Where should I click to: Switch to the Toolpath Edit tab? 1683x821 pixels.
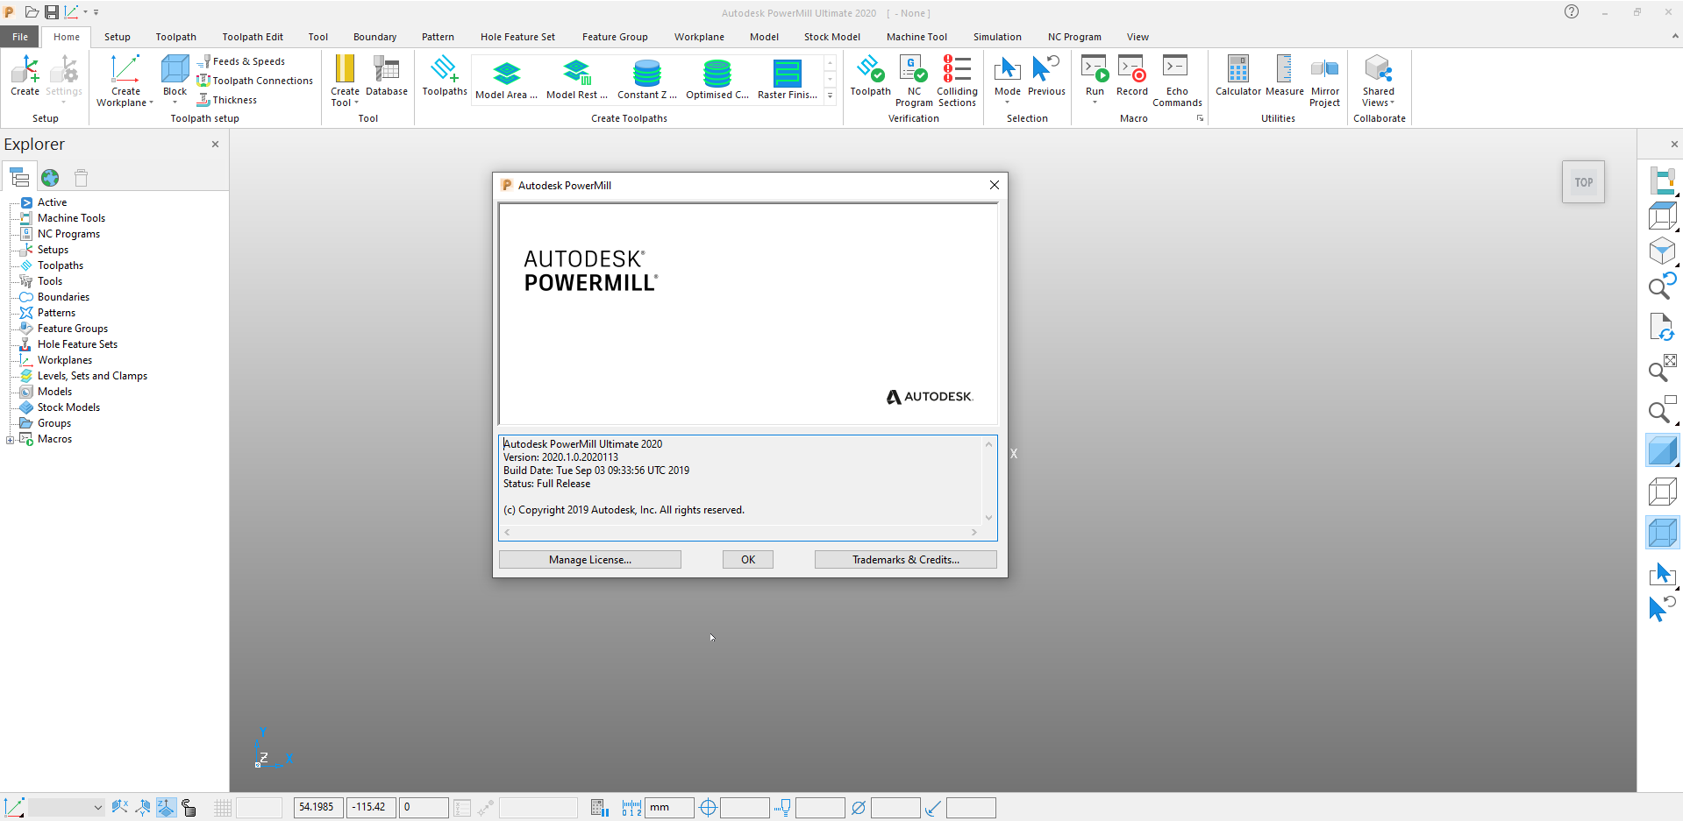pyautogui.click(x=253, y=37)
